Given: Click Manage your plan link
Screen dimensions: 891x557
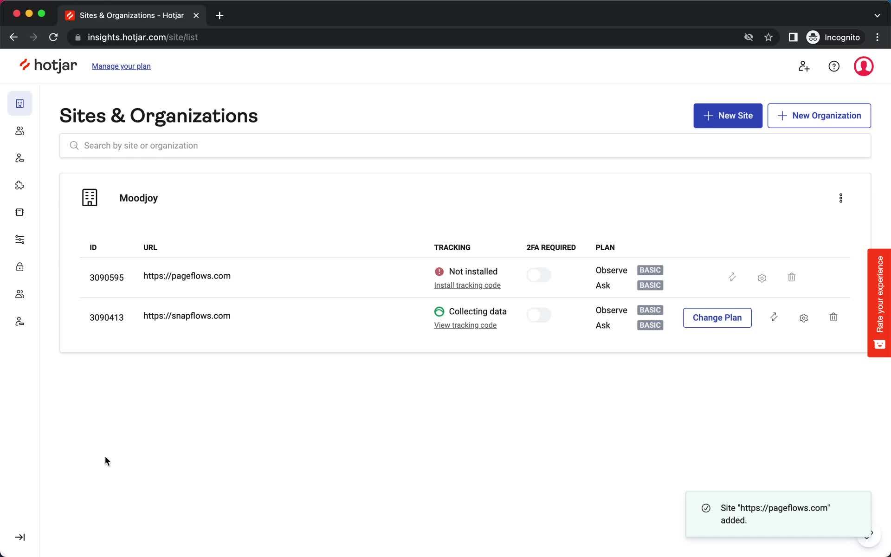Looking at the screenshot, I should point(121,66).
